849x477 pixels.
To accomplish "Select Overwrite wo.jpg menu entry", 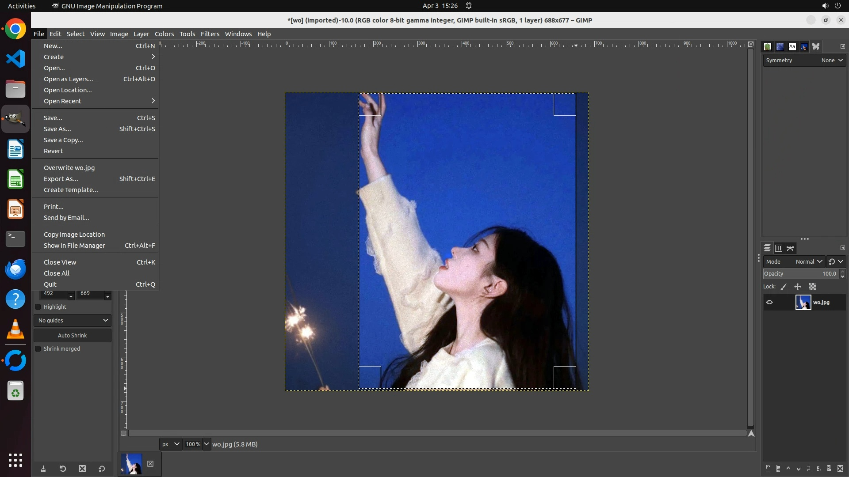I will [69, 168].
